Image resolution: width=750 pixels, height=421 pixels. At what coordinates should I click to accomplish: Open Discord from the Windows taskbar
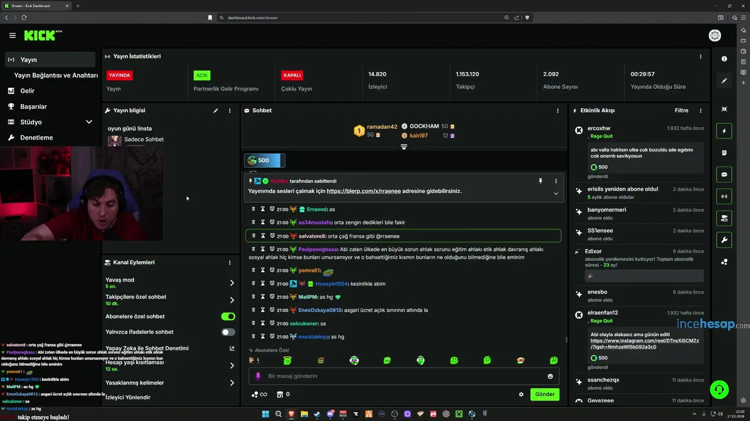click(330, 414)
